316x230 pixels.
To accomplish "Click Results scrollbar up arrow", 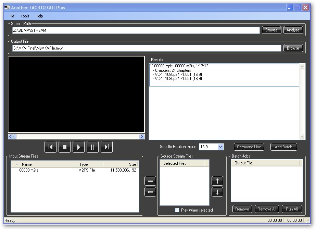I will pos(302,66).
